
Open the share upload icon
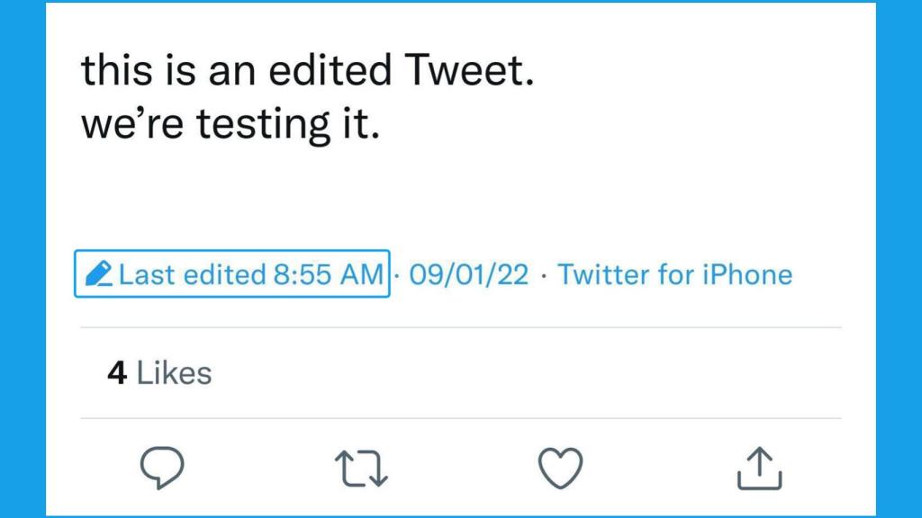pyautogui.click(x=759, y=469)
